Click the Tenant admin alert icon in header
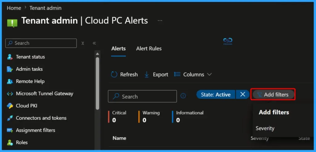The width and height of the screenshot is (316, 152). [12, 23]
